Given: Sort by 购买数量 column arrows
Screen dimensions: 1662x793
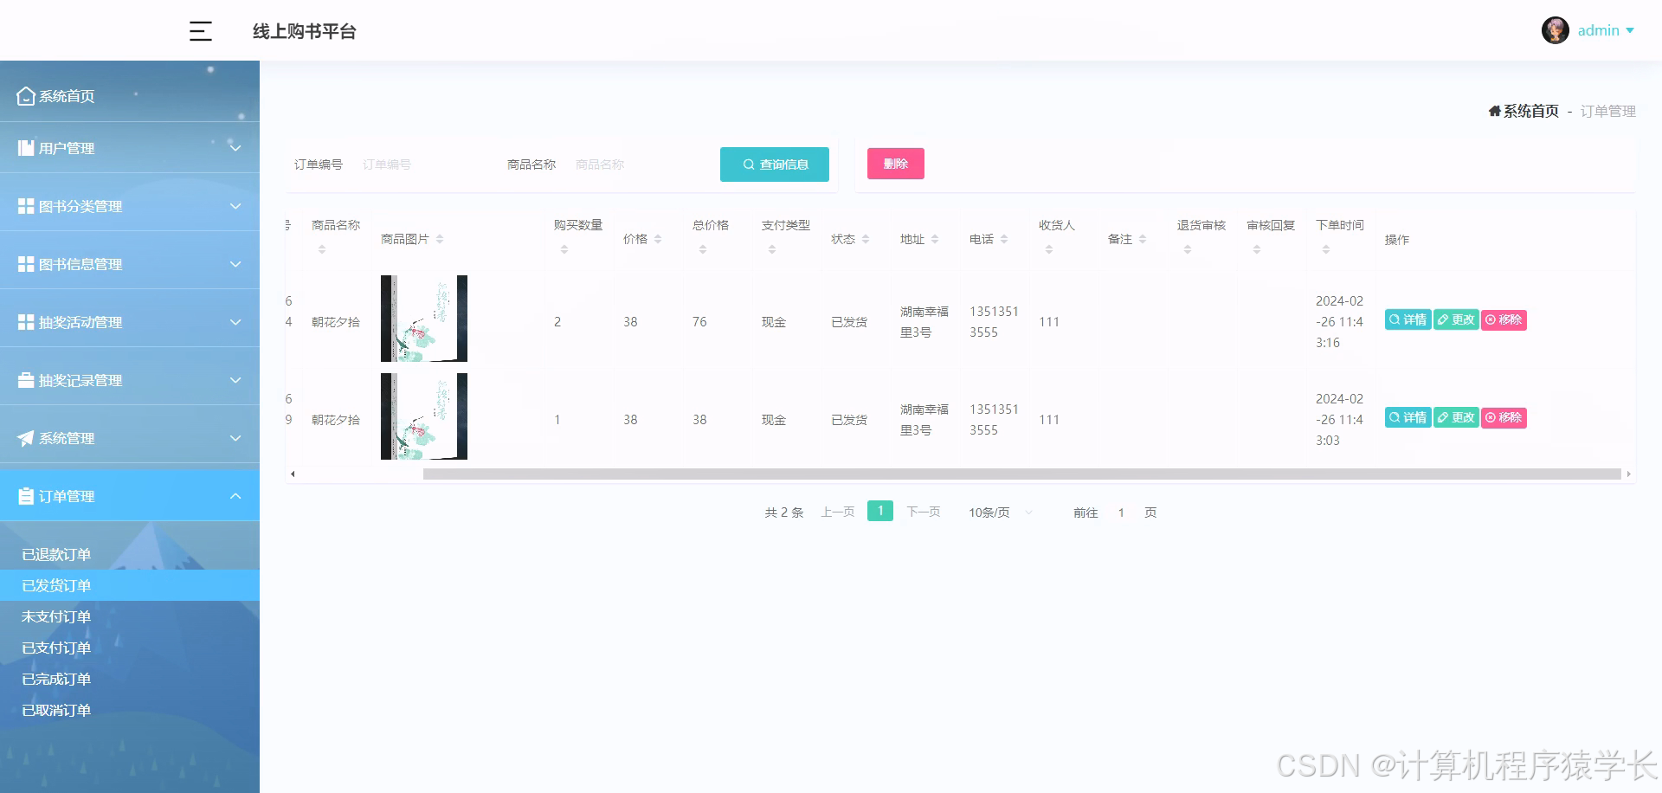Looking at the screenshot, I should (x=564, y=249).
